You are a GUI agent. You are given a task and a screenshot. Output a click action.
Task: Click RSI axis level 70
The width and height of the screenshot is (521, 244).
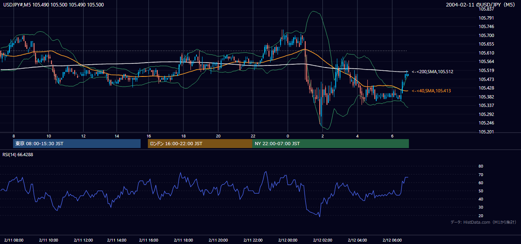coord(481,174)
